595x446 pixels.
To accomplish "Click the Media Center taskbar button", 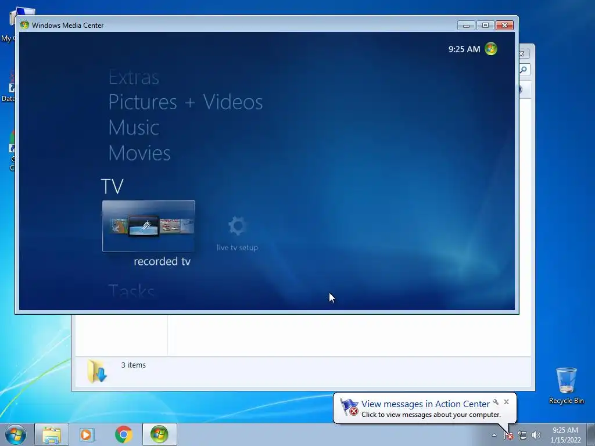I will pos(159,434).
